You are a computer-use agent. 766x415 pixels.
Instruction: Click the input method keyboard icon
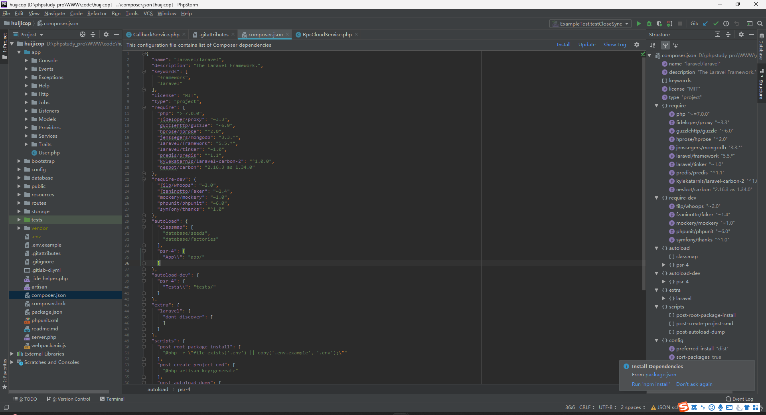click(x=729, y=407)
